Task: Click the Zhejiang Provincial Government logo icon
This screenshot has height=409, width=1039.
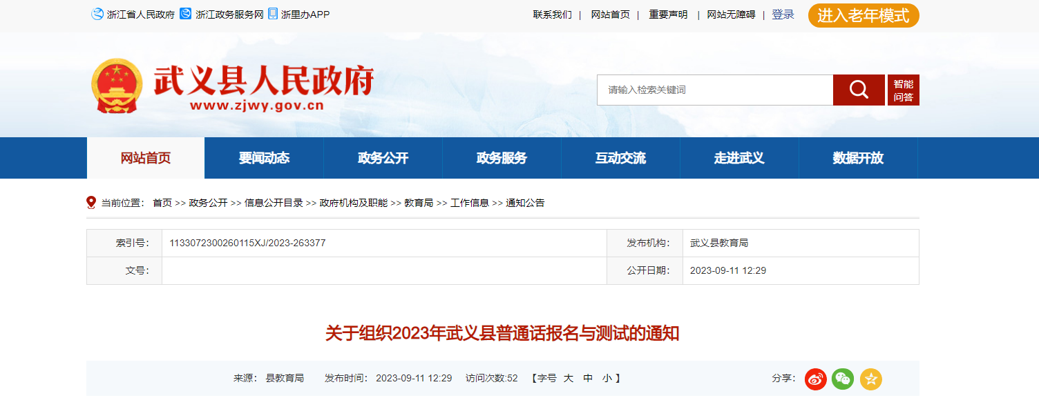Action: (97, 14)
